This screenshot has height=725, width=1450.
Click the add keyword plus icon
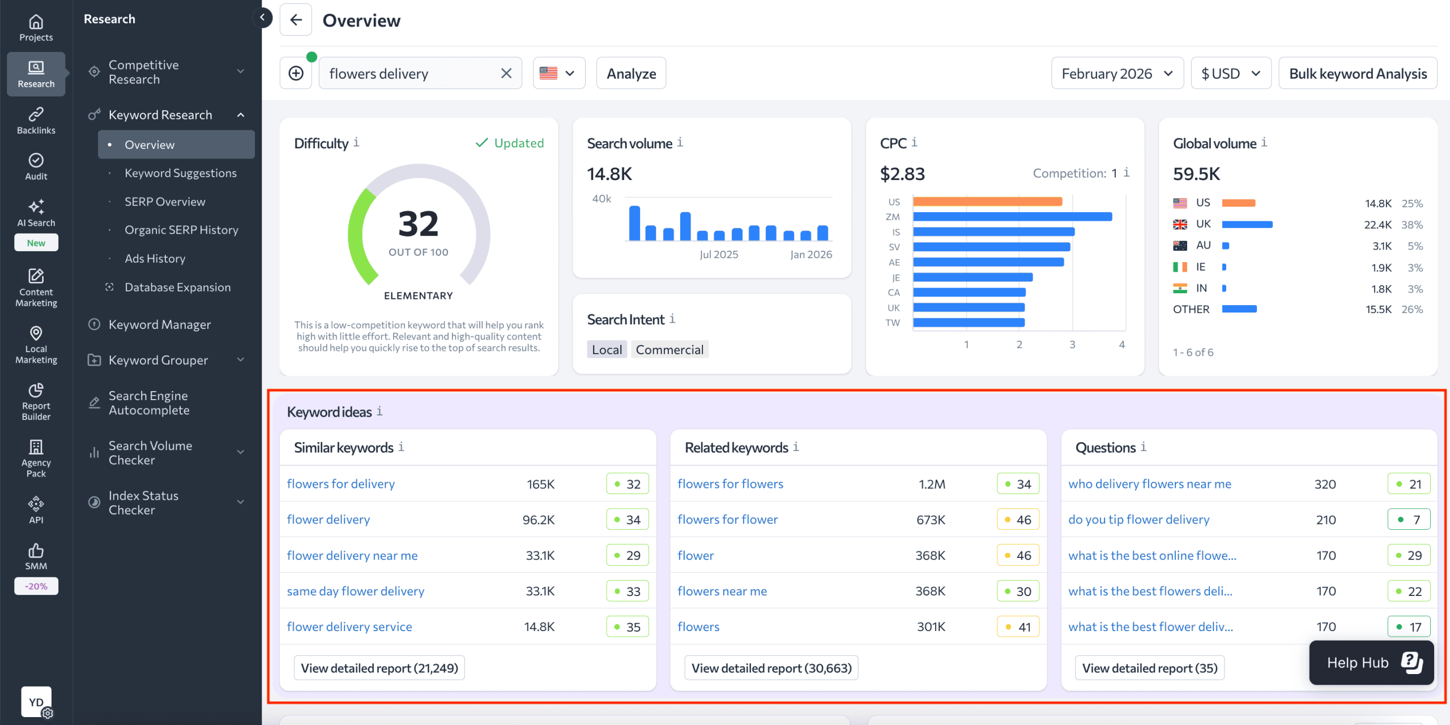click(296, 73)
